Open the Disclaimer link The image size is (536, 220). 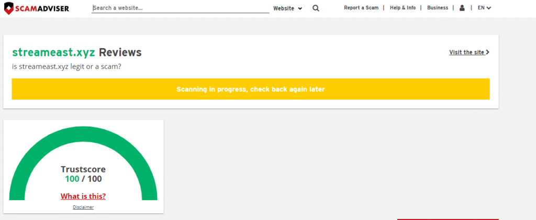[x=83, y=207]
